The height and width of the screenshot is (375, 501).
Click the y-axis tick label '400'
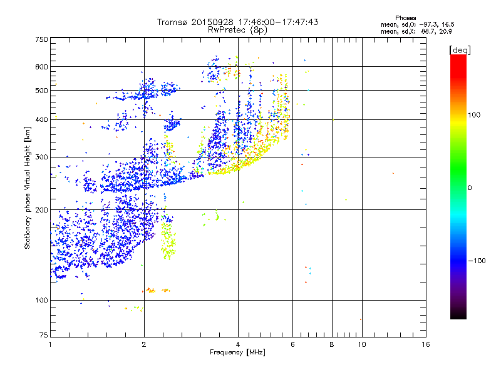coord(41,119)
